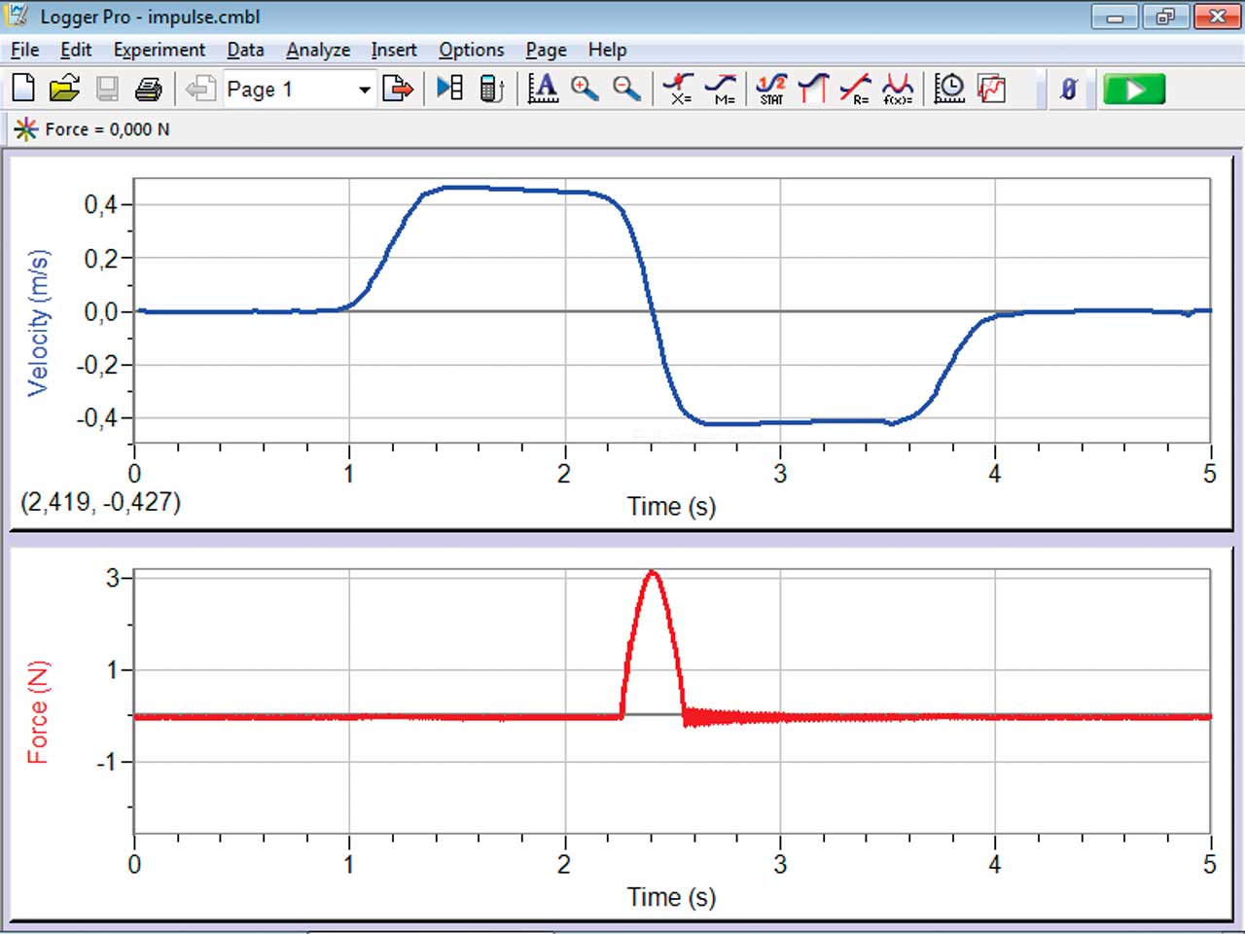Image resolution: width=1245 pixels, height=934 pixels.
Task: Toggle the Tangent (M=) tool
Action: 721,89
